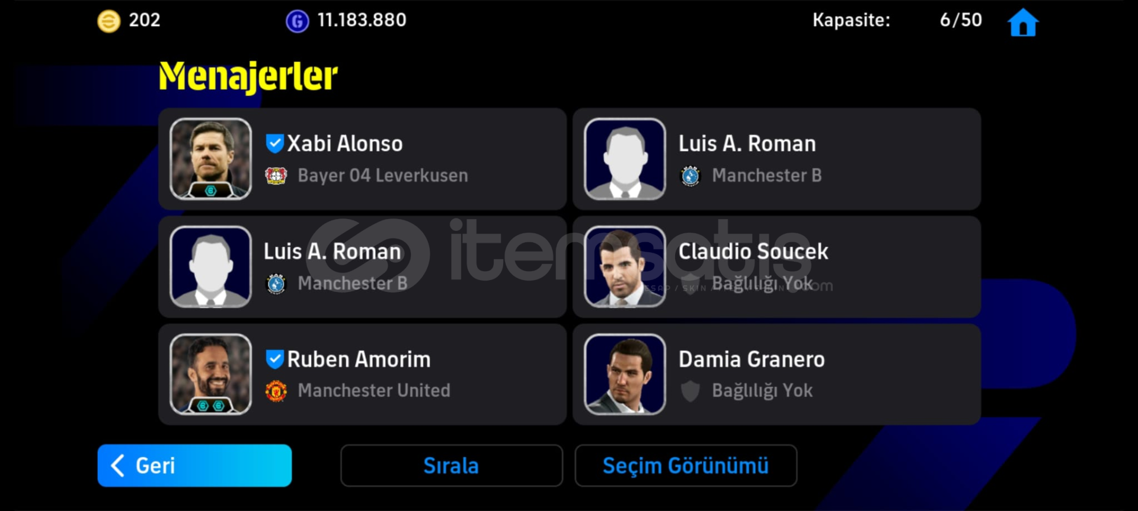
Task: Tap the blue GP currency icon
Action: point(297,21)
